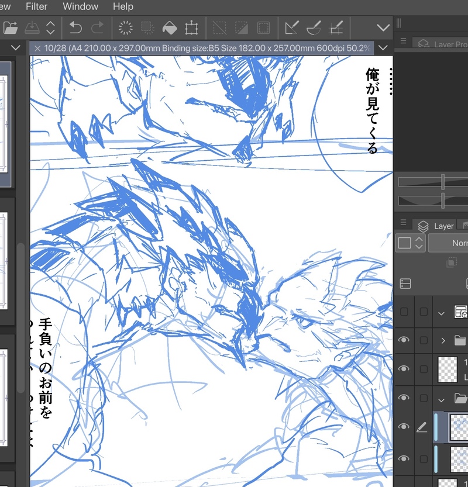Click the palette color square in Layer panel
Screen dimensions: 468x487
[x=405, y=243]
